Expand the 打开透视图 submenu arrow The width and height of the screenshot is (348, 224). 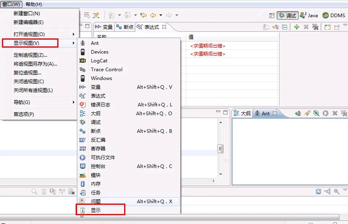[x=73, y=34]
